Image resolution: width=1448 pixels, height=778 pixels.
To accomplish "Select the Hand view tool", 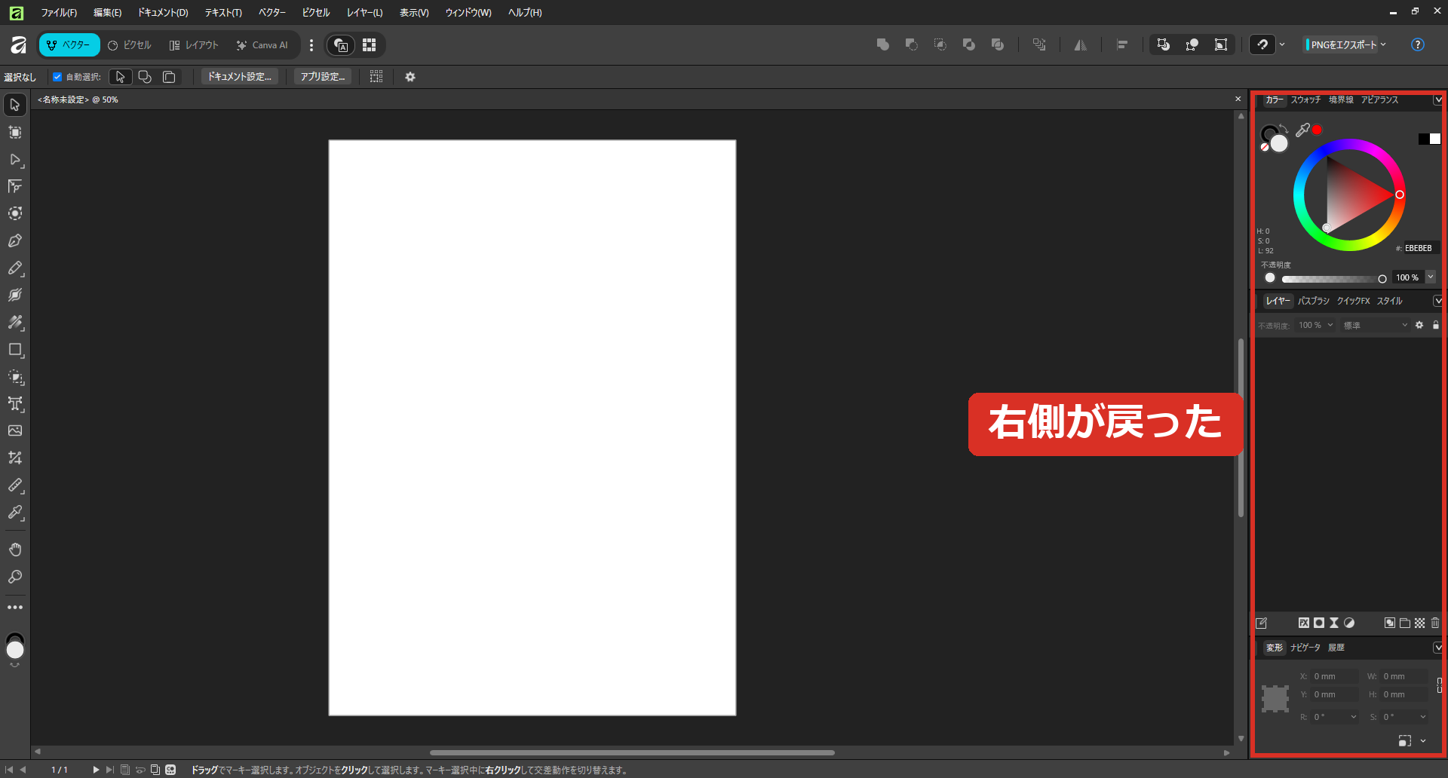I will point(15,549).
